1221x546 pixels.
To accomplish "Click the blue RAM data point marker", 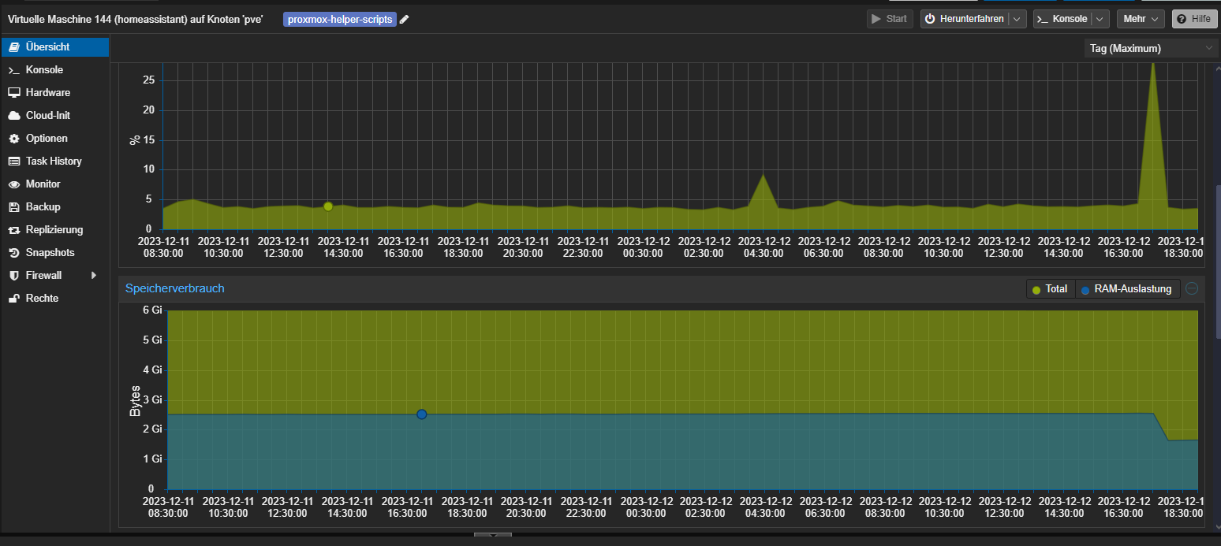I will [422, 414].
